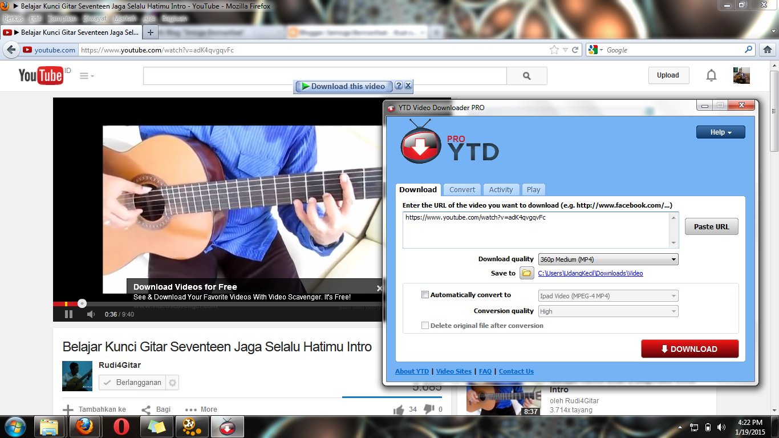The image size is (779, 438).
Task: Switch to the Convert tab
Action: (462, 190)
